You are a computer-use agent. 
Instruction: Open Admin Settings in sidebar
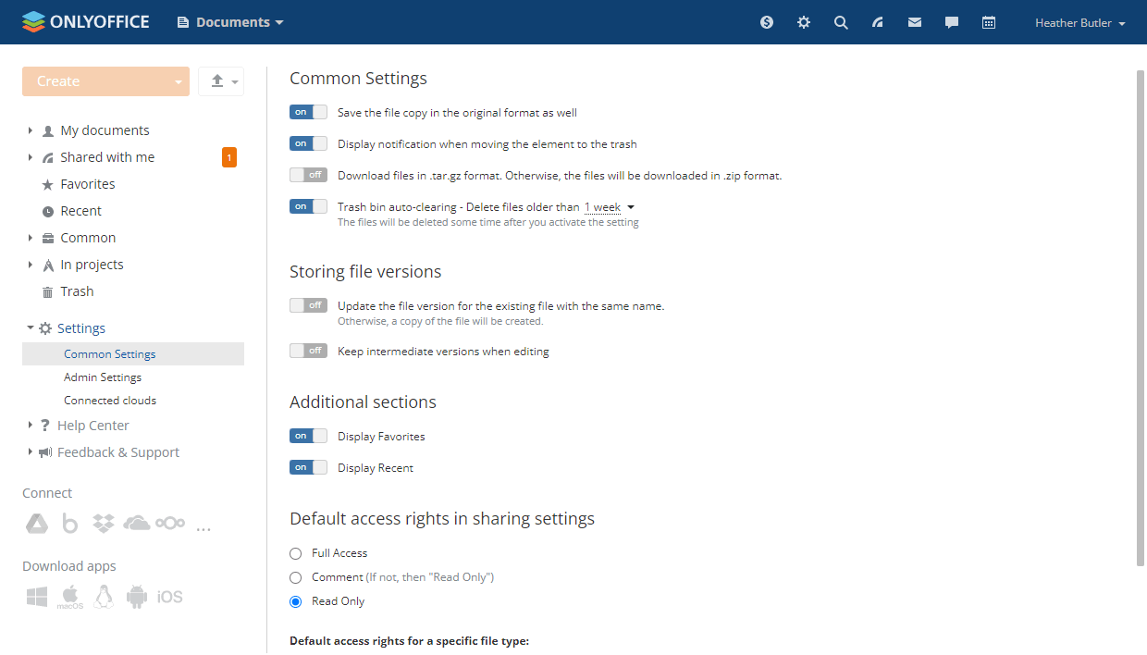[x=103, y=377]
